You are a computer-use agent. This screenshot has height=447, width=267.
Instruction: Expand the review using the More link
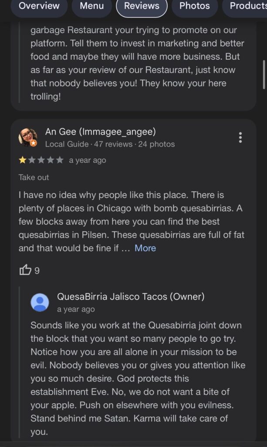point(145,248)
